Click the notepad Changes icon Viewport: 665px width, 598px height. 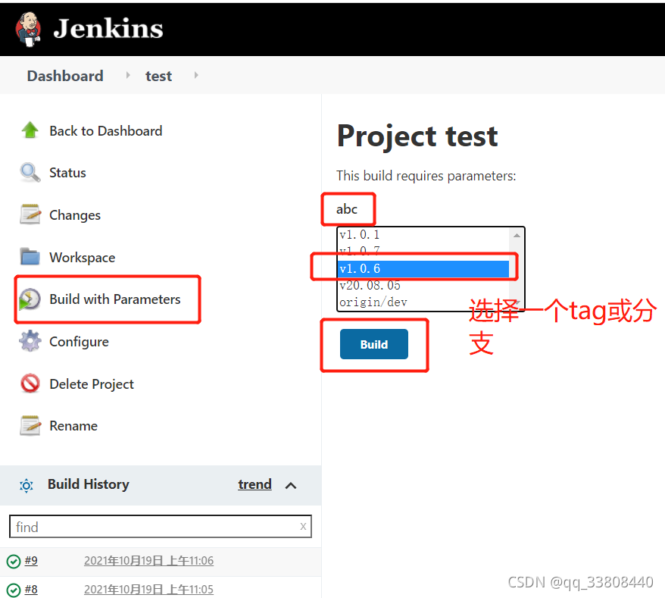[x=30, y=214]
